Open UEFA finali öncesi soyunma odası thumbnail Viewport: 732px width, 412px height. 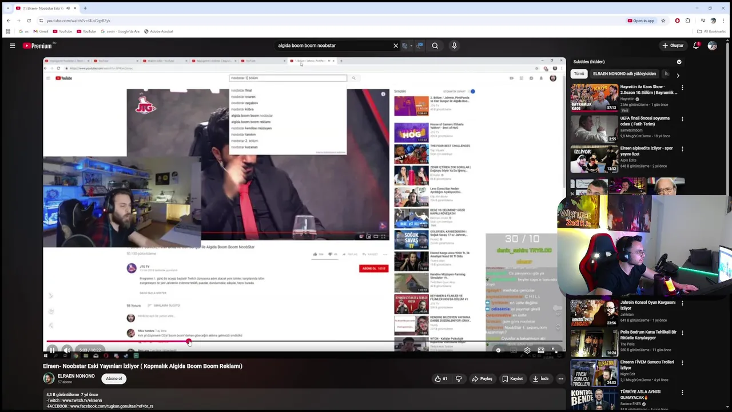click(x=594, y=128)
